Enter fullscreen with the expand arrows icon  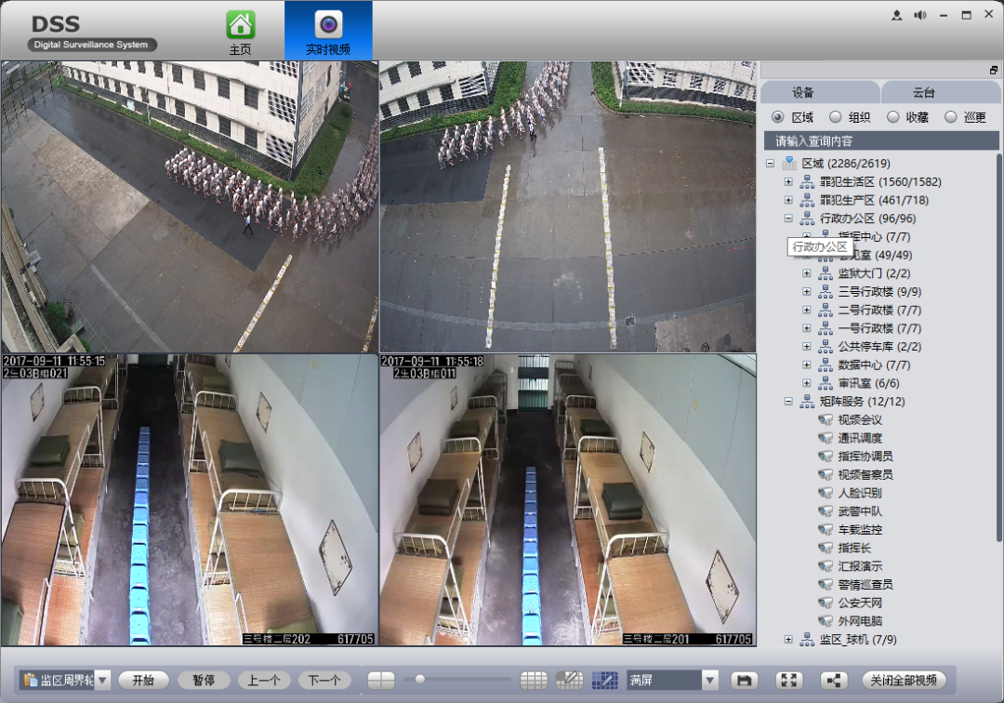coord(789,680)
